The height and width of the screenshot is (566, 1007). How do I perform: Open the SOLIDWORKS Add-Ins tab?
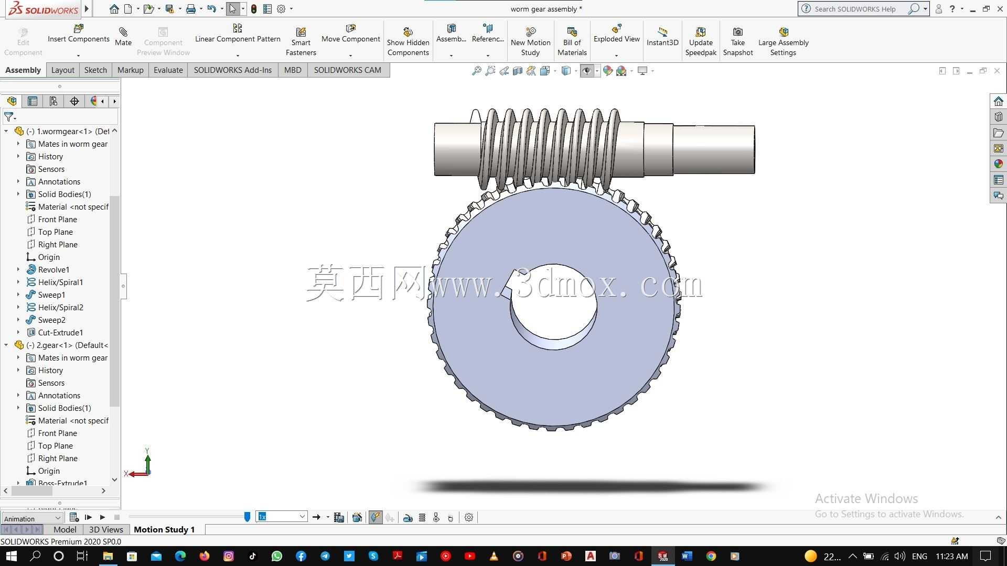pyautogui.click(x=233, y=70)
